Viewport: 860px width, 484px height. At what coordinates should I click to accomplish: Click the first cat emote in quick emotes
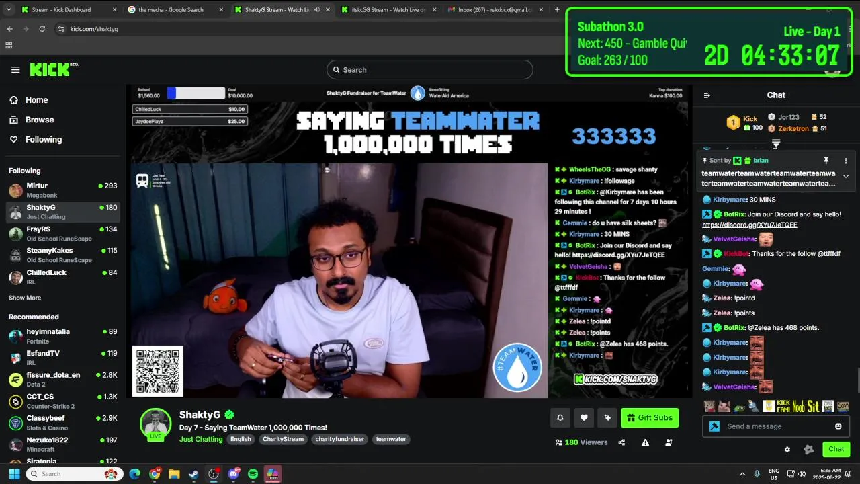(x=709, y=406)
